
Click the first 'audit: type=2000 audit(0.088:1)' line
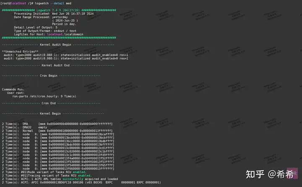click(x=66, y=55)
